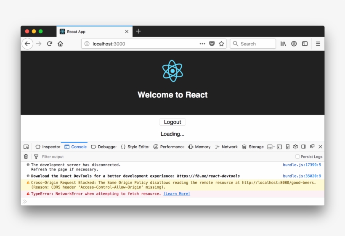Toggle Responsive Design Mode
345x236 pixels.
(x=288, y=147)
